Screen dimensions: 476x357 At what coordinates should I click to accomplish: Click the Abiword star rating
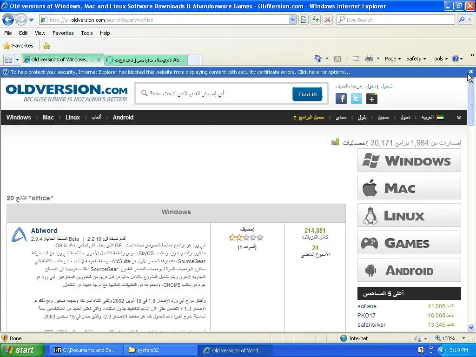pos(246,238)
